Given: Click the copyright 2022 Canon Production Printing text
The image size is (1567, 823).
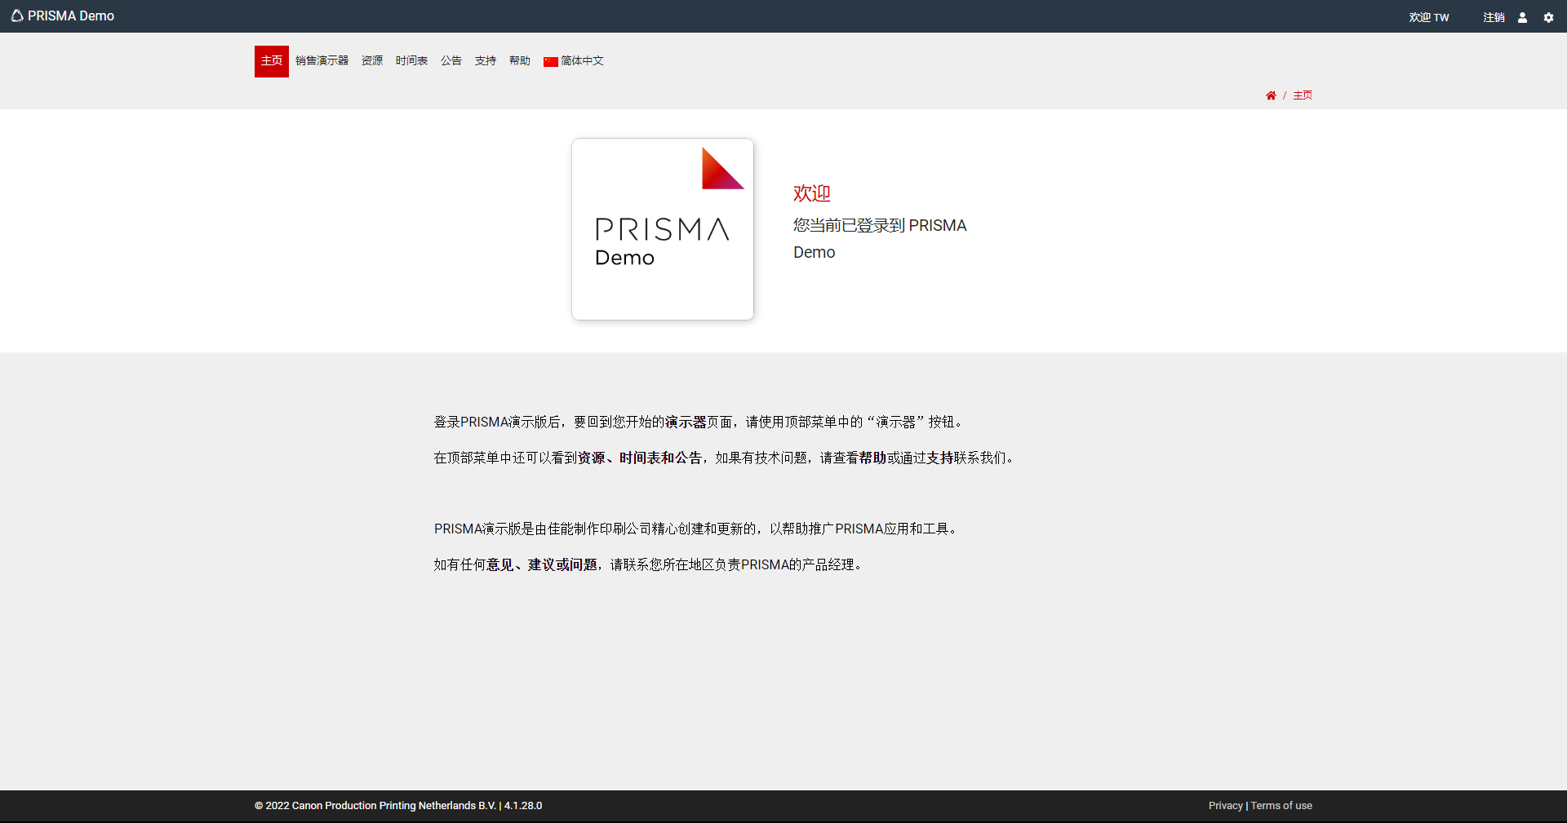Looking at the screenshot, I should click(x=398, y=806).
